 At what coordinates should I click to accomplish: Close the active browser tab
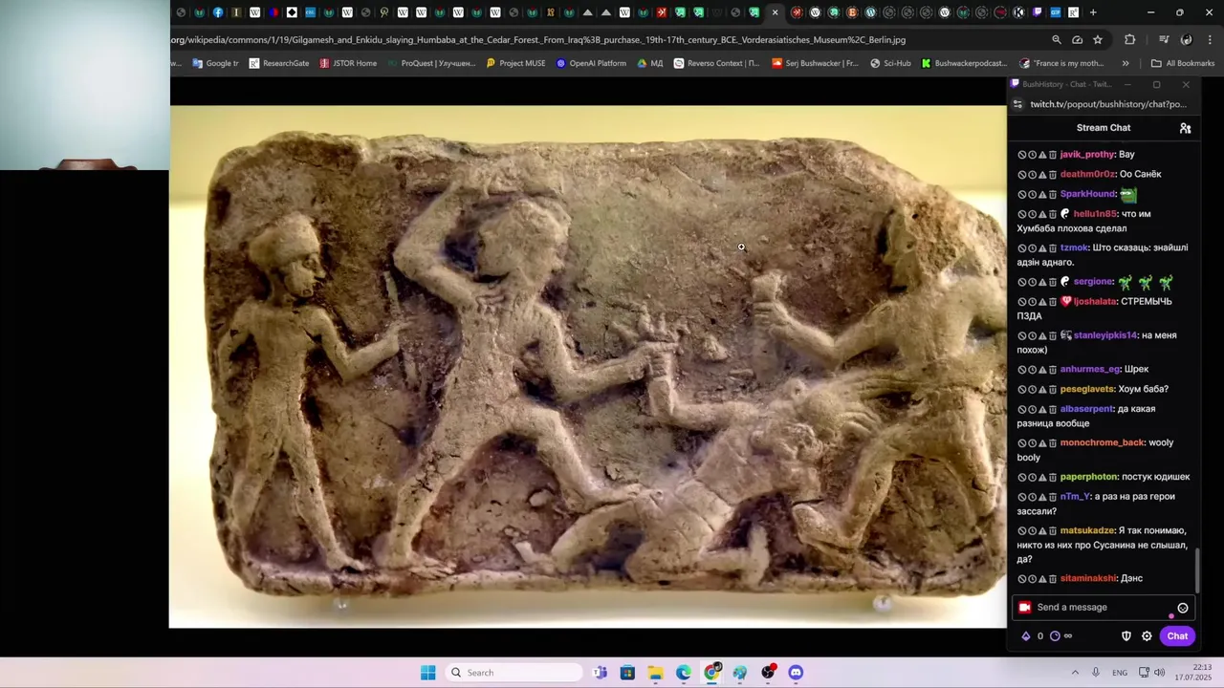[775, 12]
